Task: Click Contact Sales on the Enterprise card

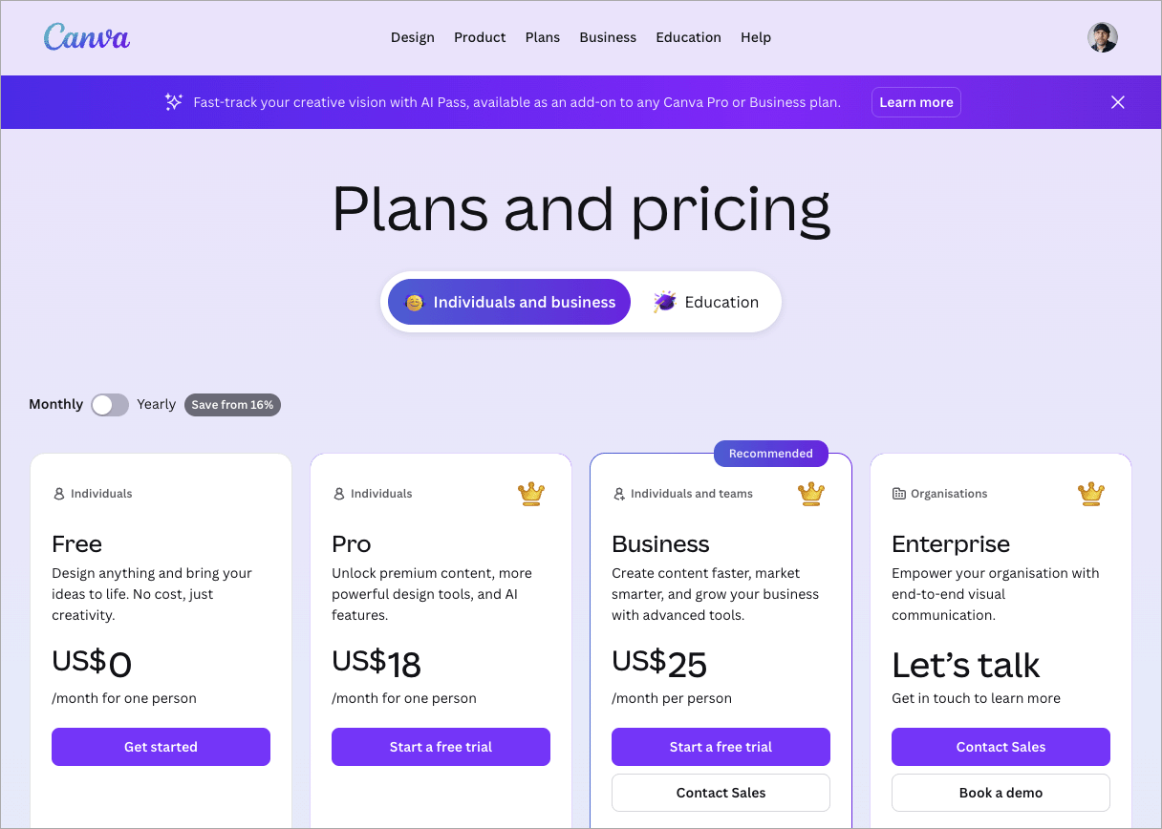Action: pyautogui.click(x=1001, y=747)
